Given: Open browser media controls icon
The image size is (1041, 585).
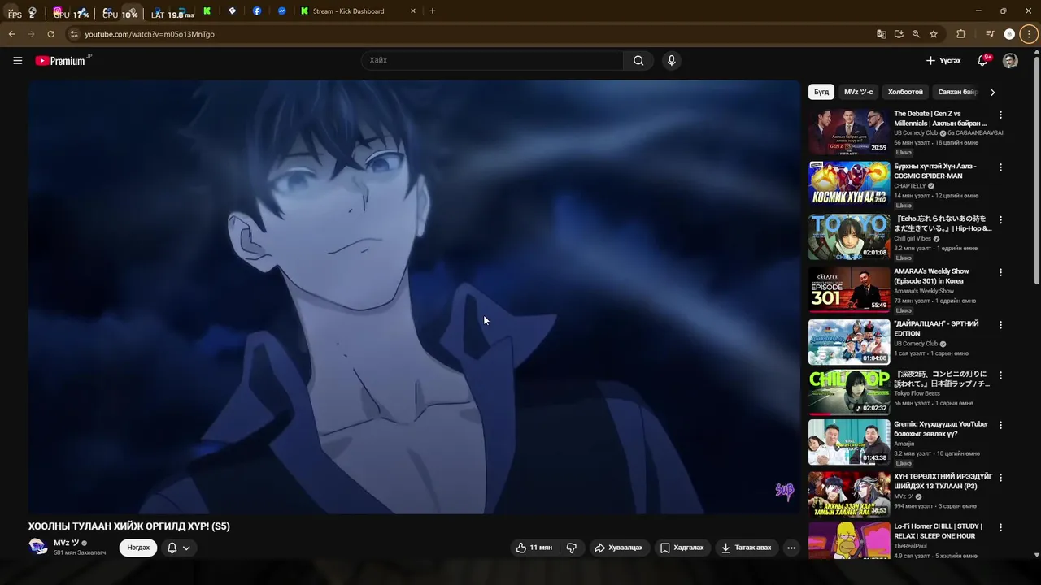Looking at the screenshot, I should 990,34.
